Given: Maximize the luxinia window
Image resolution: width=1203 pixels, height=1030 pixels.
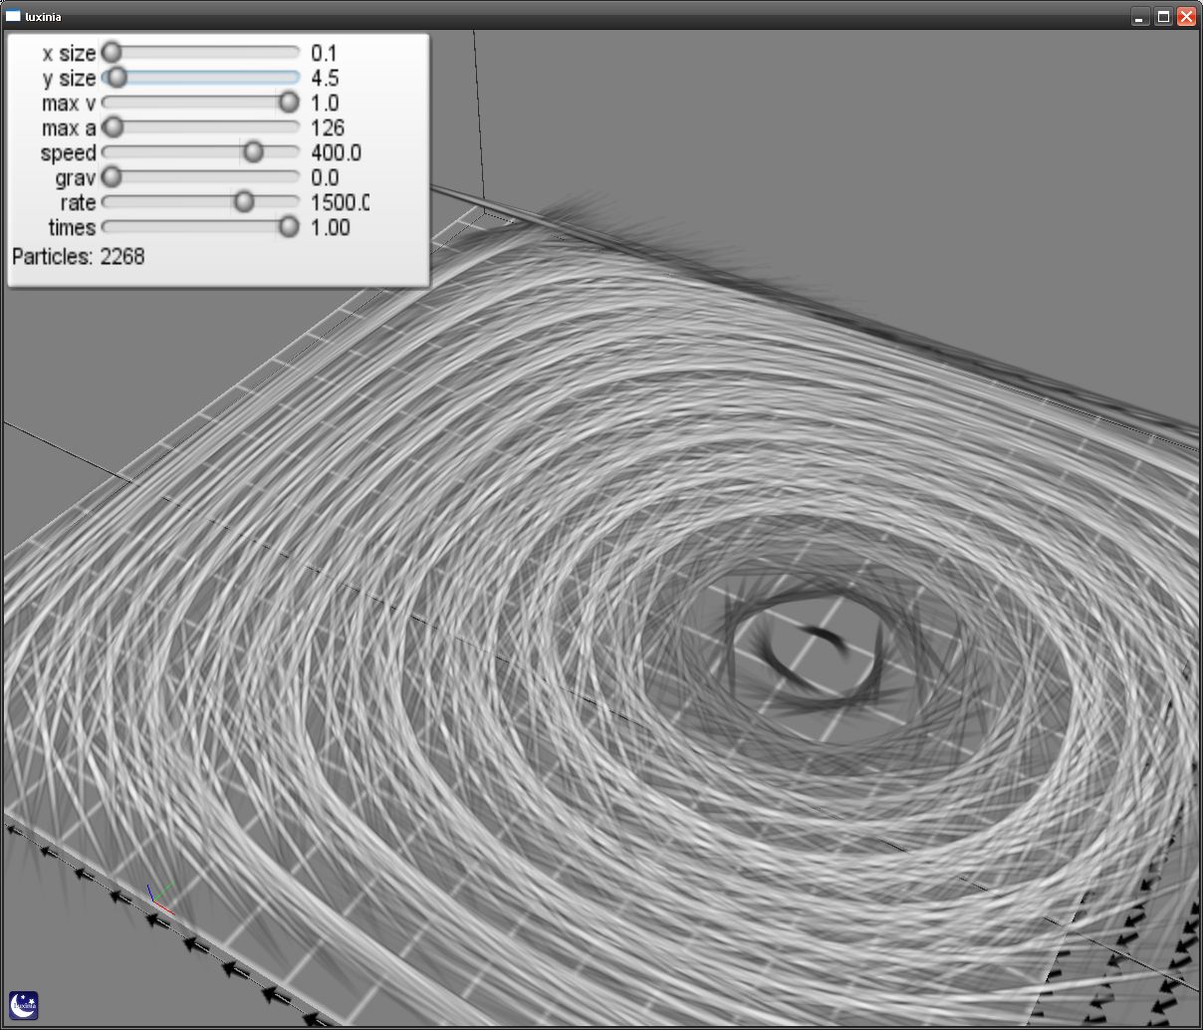Looking at the screenshot, I should [x=1163, y=17].
